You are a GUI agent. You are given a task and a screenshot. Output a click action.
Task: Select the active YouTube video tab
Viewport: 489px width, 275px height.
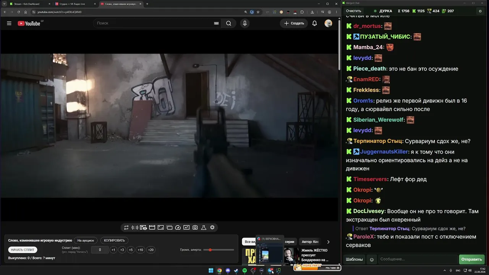point(121,4)
